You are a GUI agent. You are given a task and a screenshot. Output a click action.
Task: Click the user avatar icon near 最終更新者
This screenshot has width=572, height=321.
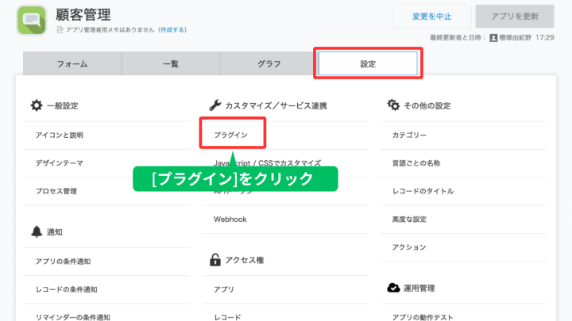coord(493,37)
